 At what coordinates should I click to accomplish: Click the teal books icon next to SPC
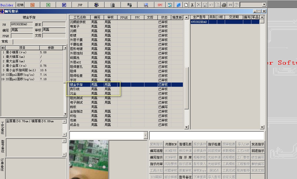(170, 5)
